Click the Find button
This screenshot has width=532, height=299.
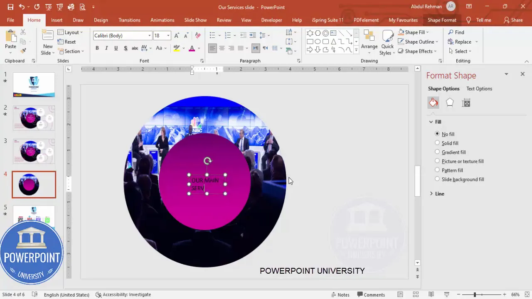(x=456, y=32)
